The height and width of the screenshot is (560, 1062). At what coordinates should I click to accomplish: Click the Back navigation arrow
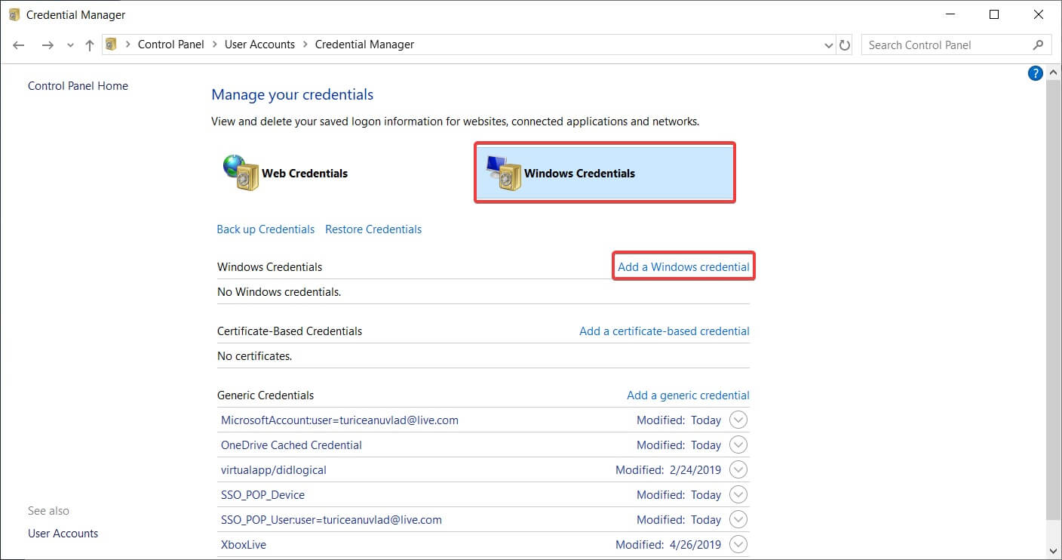click(19, 45)
